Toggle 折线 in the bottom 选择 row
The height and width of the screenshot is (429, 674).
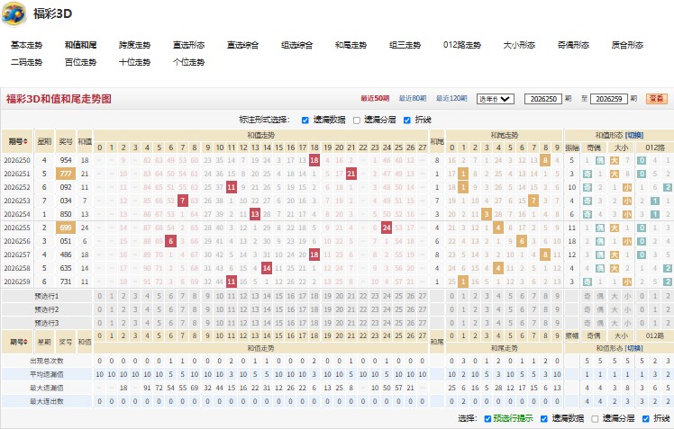pos(646,418)
